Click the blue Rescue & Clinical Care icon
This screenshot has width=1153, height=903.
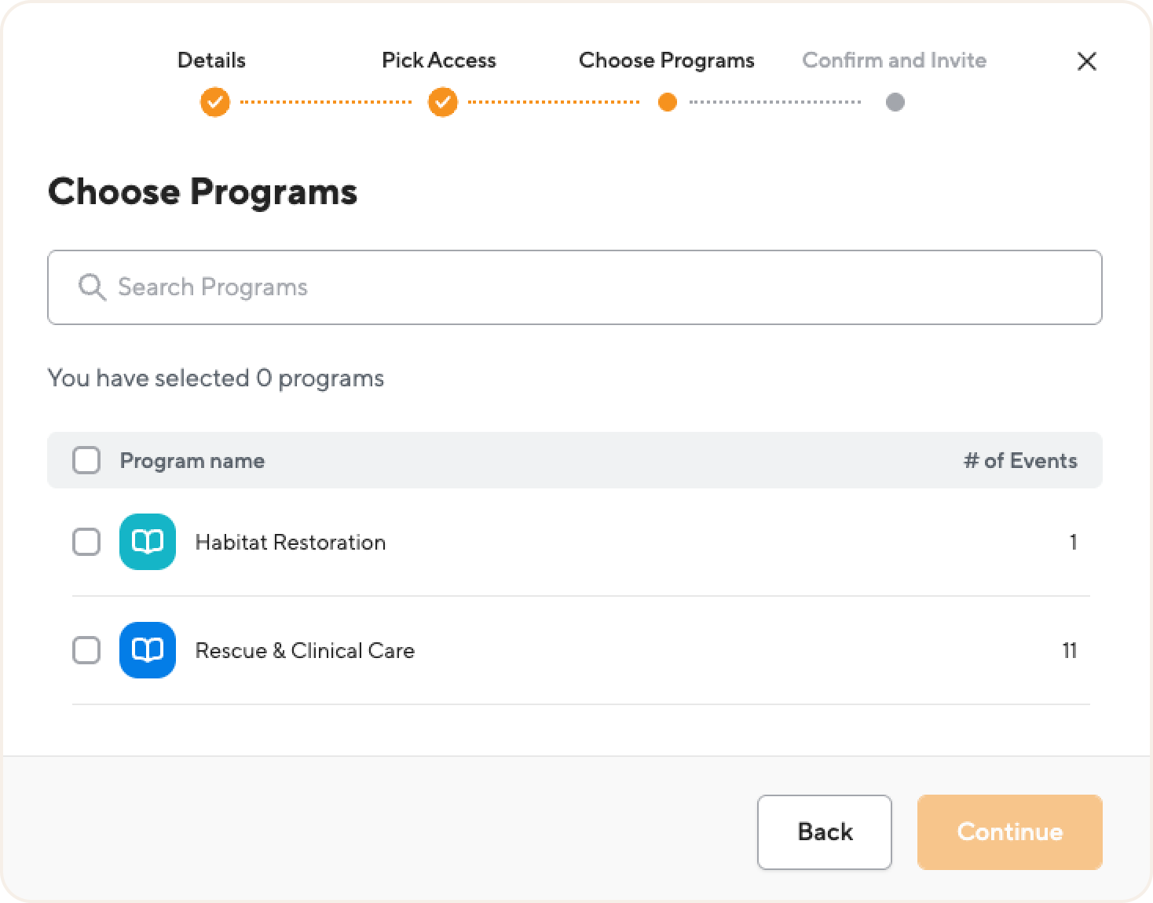[148, 650]
